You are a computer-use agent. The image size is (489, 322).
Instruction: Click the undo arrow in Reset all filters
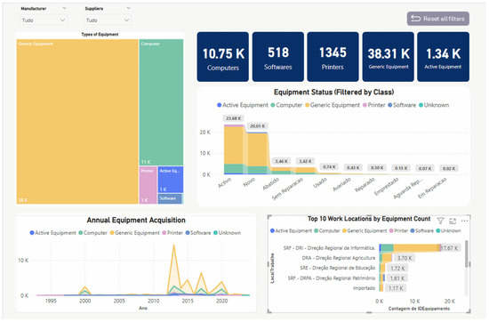pos(415,19)
